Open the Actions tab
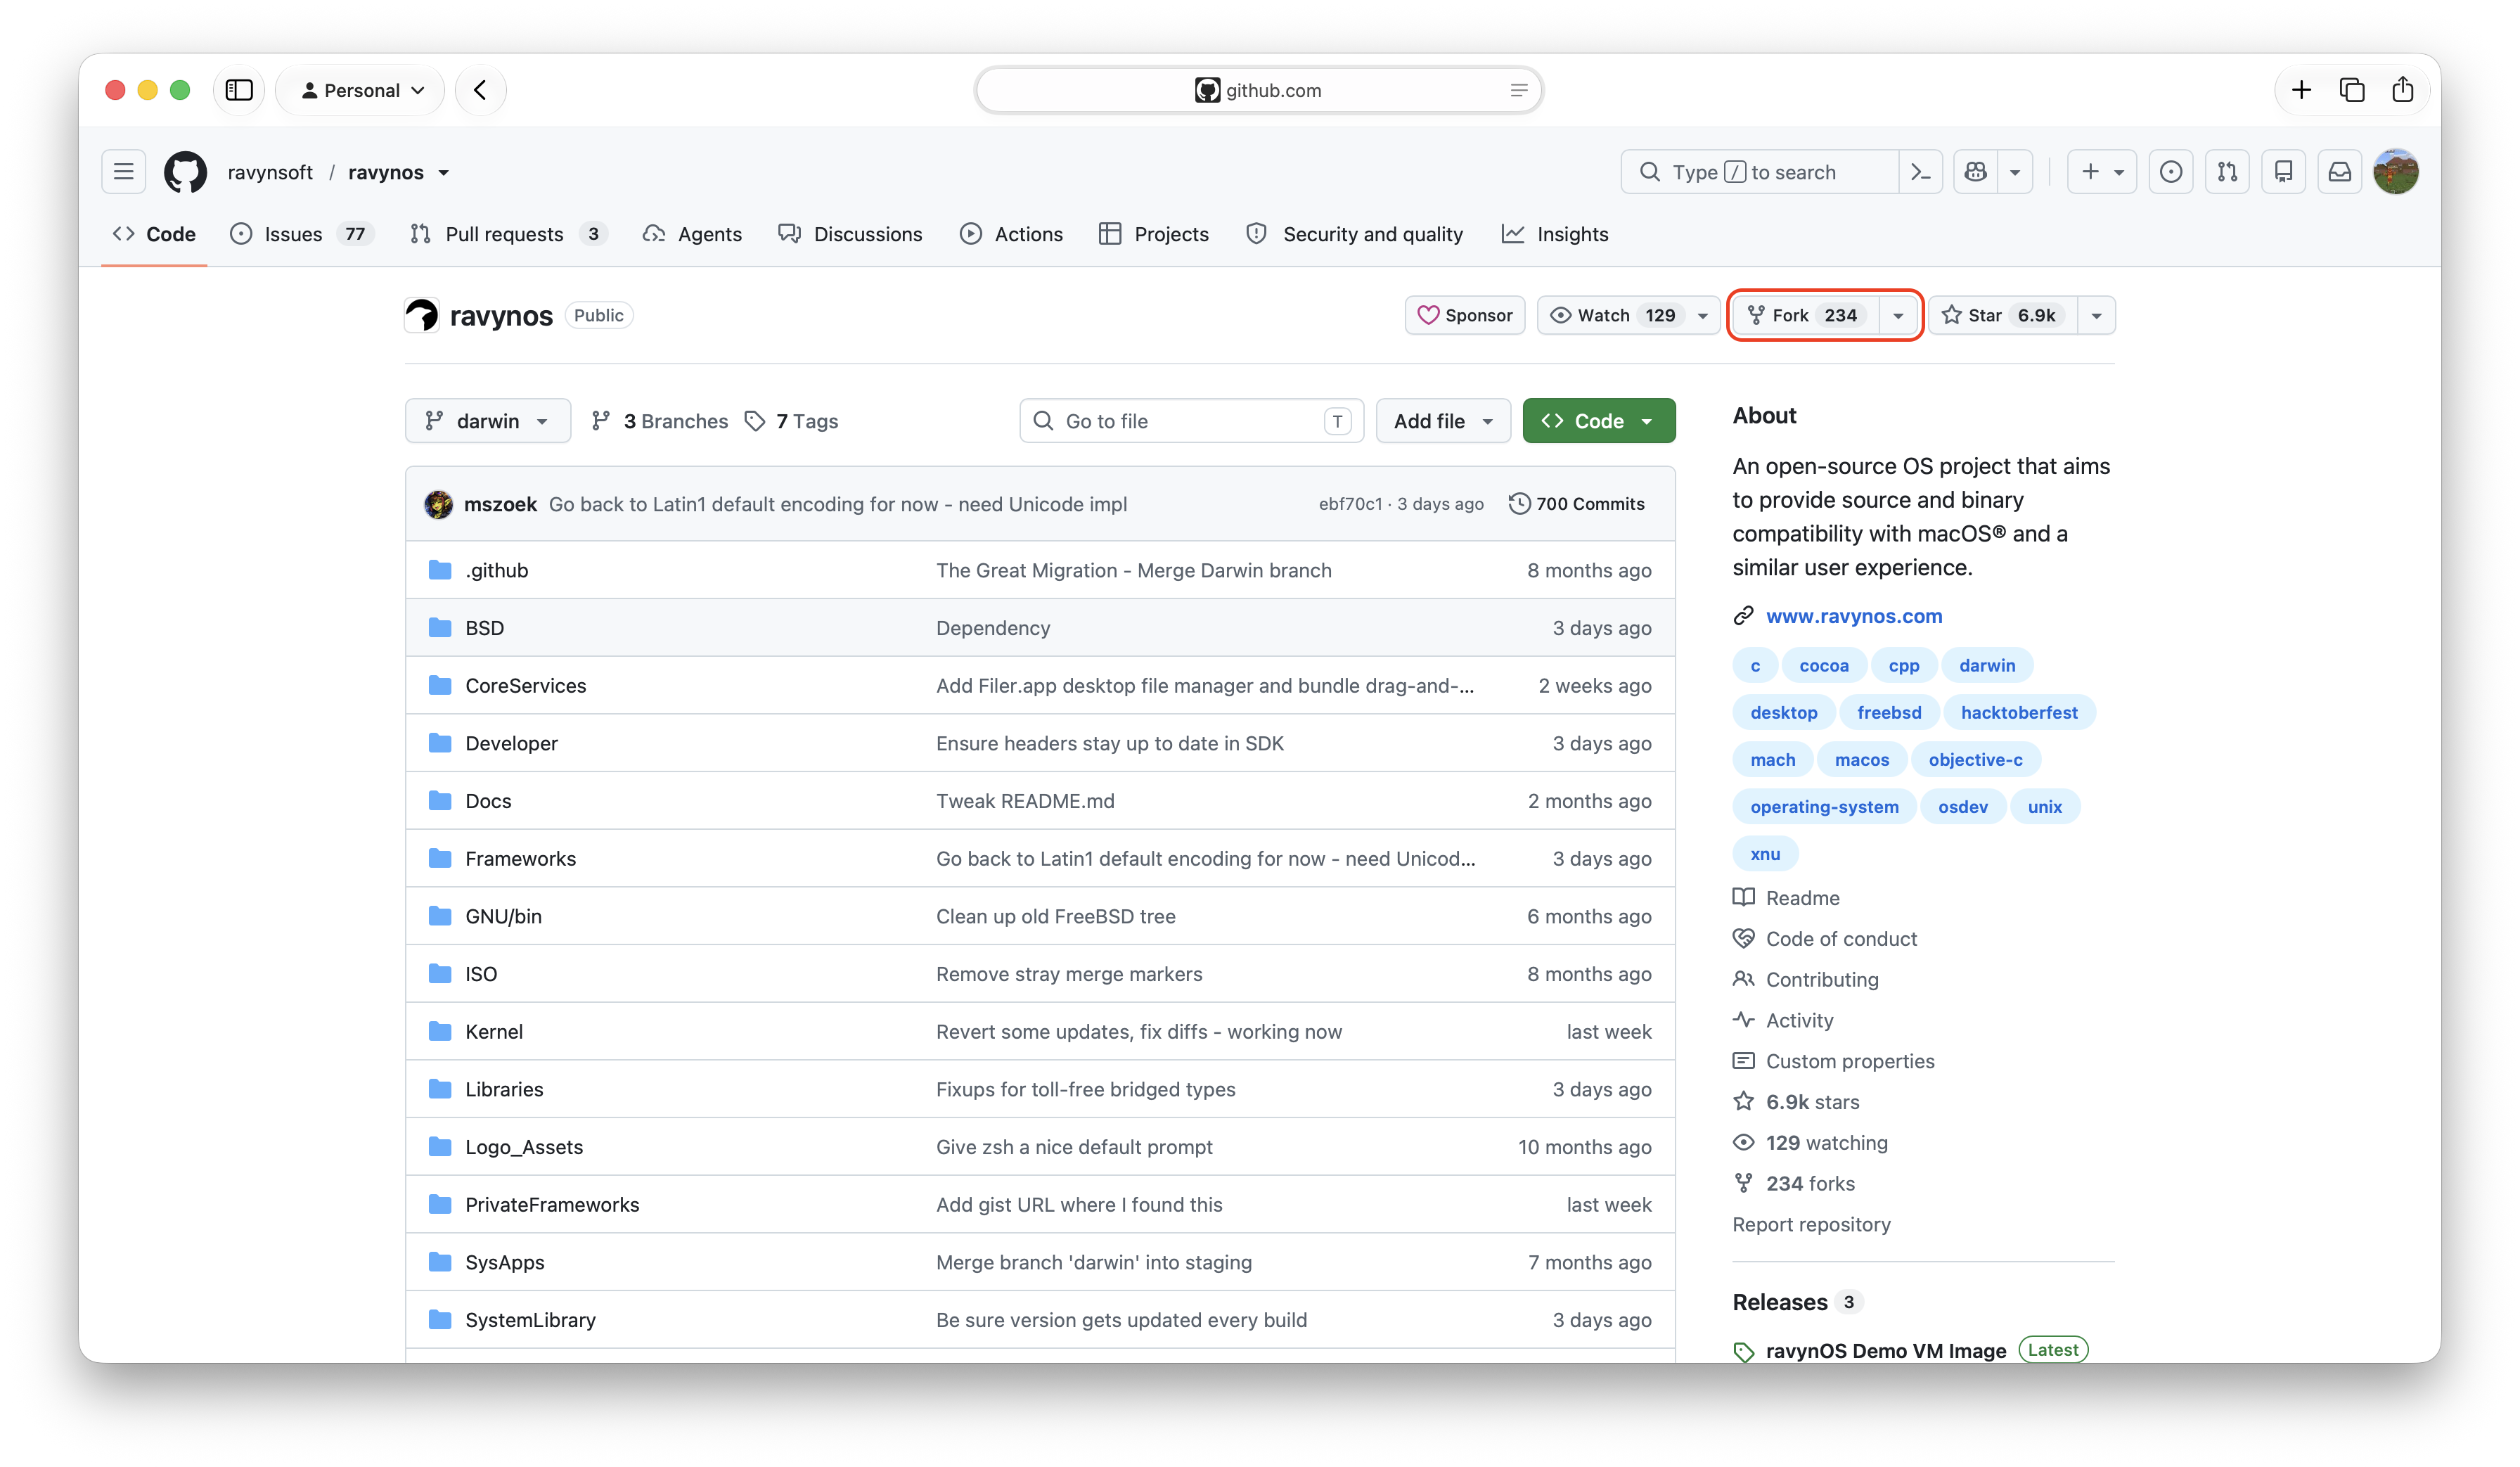2520x1467 pixels. [x=1011, y=234]
